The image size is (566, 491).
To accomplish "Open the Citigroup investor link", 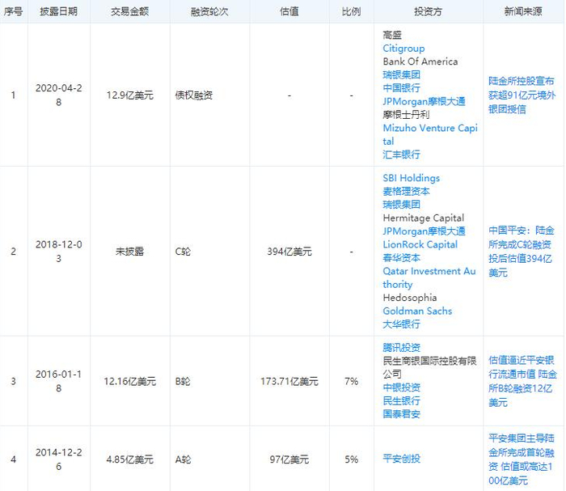I will 403,49.
